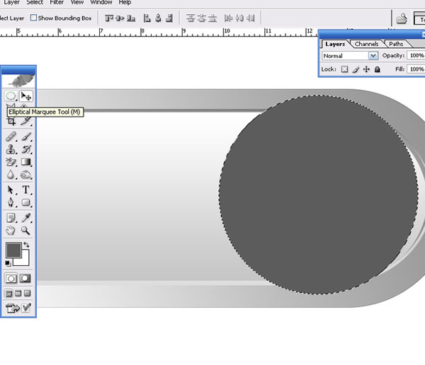Select the Move tool
Viewport: 425px width, 365px height.
[x=26, y=96]
